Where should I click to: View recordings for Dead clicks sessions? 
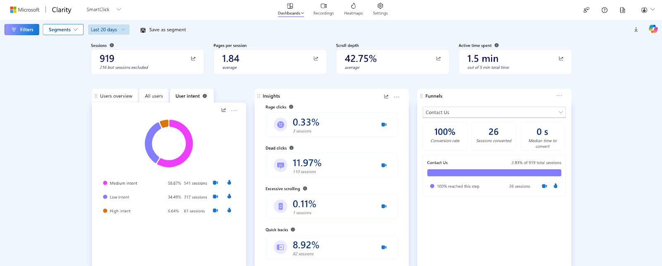tap(384, 165)
